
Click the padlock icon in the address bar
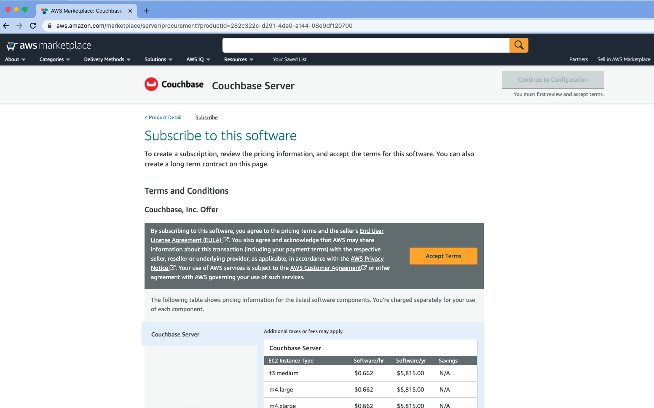pos(49,26)
